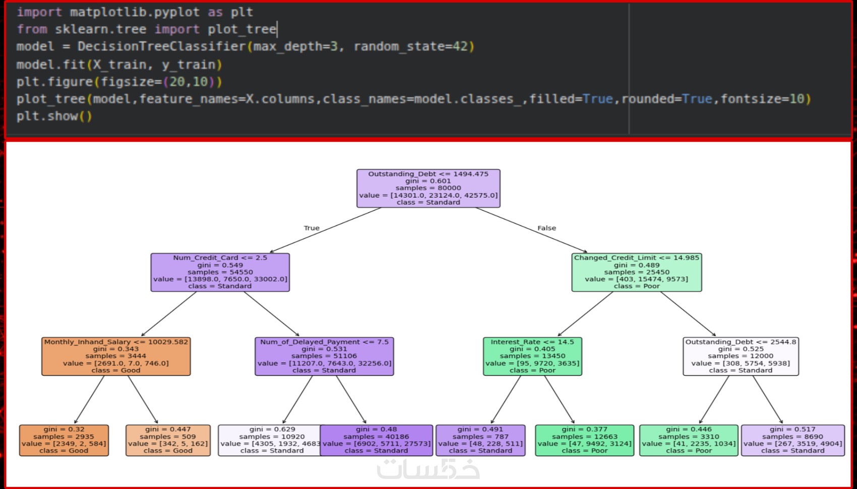
Task: Select root node 'Outstanding_Debt <= 1494.475'
Action: [x=428, y=188]
